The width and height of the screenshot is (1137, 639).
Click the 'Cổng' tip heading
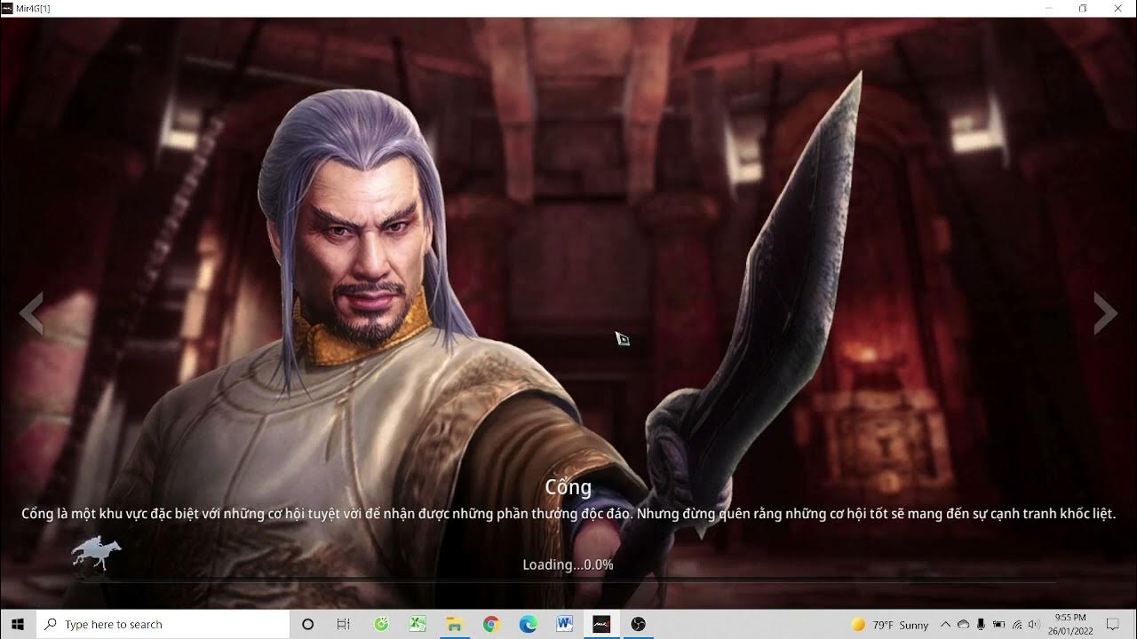pyautogui.click(x=568, y=486)
